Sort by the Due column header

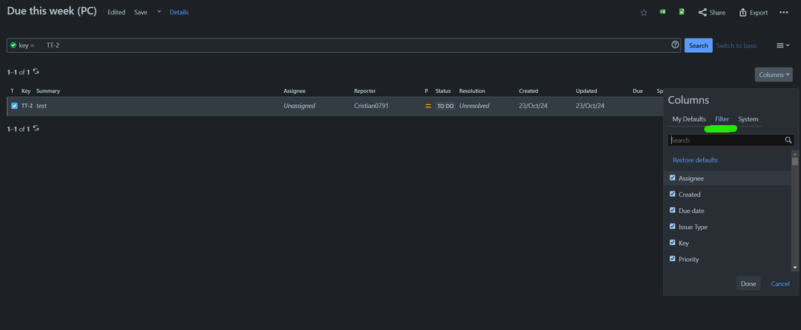tap(637, 91)
